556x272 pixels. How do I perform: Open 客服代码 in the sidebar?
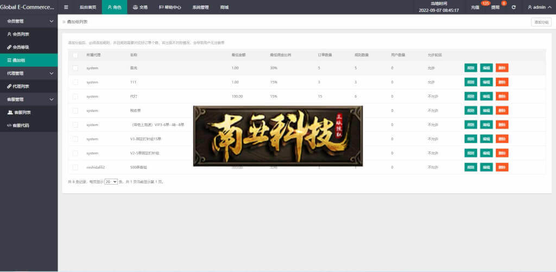[29, 125]
